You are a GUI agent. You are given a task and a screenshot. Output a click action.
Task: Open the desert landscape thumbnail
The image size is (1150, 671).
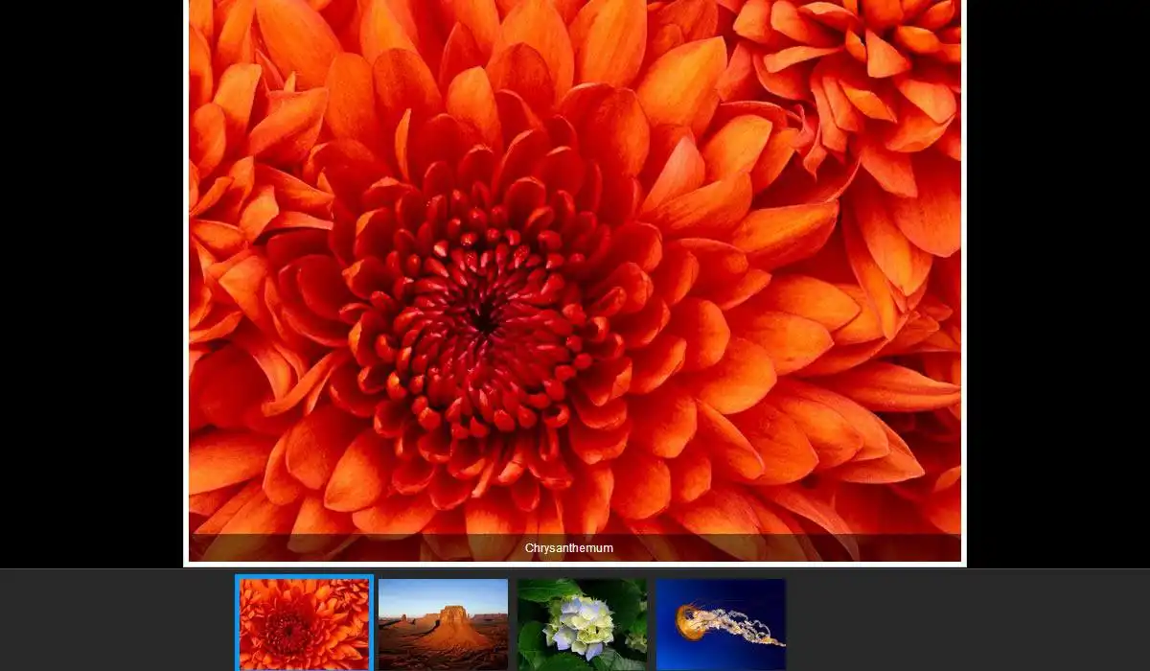pos(443,624)
